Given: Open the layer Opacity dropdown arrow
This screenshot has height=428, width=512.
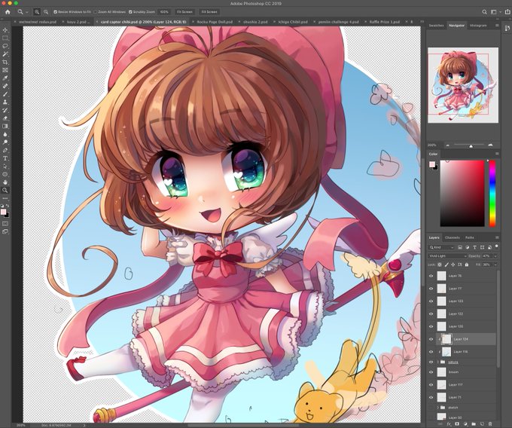Looking at the screenshot, I should 495,255.
